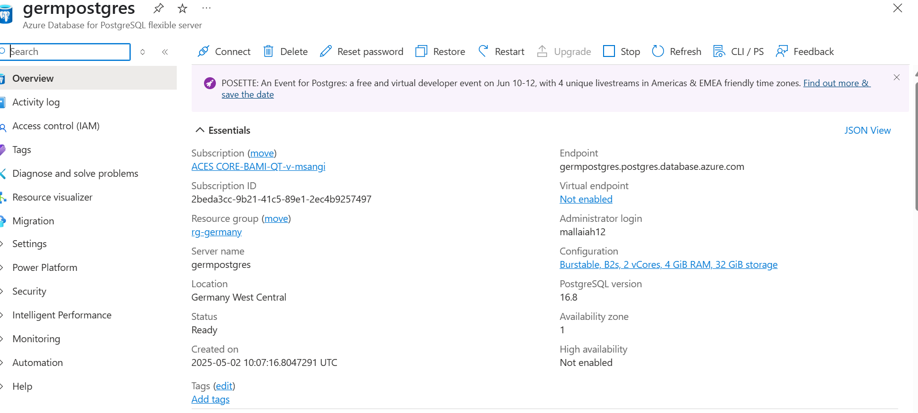Click the Virtual endpoint Not enabled link
918x413 pixels.
click(x=586, y=199)
